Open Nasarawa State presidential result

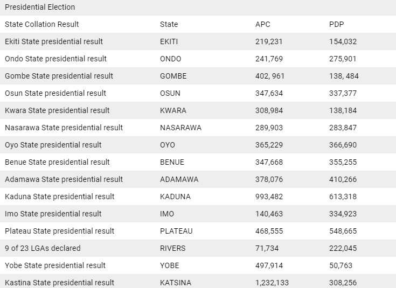[x=64, y=128]
